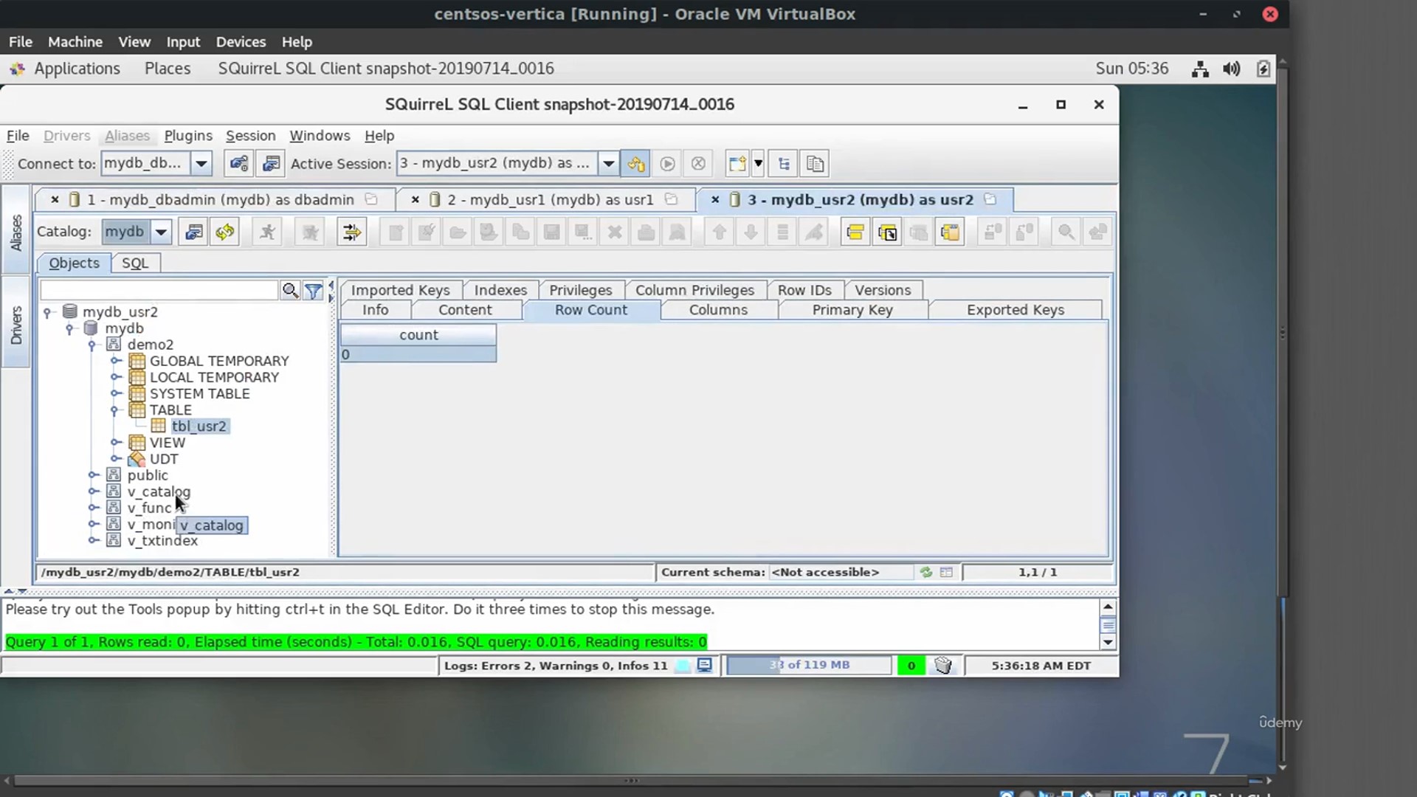
Task: Open the Applications menu in top panel
Action: 77,69
